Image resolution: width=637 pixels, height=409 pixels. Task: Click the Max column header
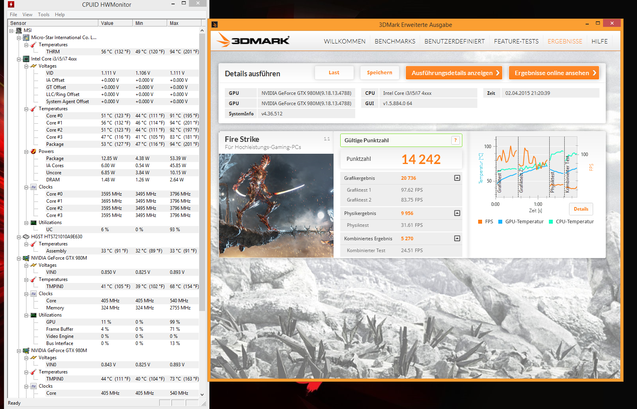(x=184, y=23)
